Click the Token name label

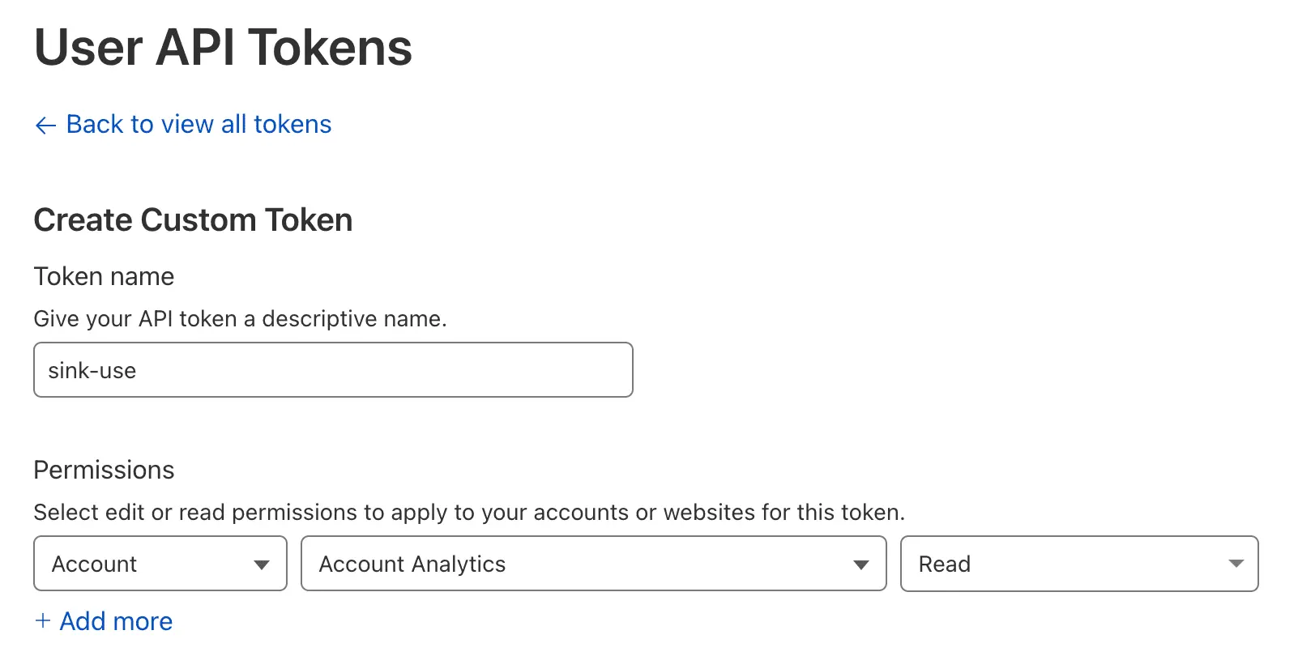[104, 277]
